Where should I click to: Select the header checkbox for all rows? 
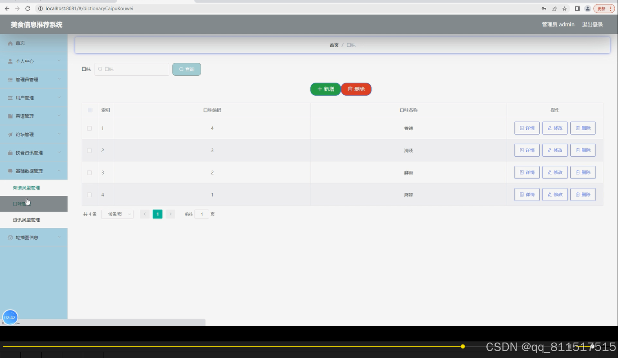point(90,110)
